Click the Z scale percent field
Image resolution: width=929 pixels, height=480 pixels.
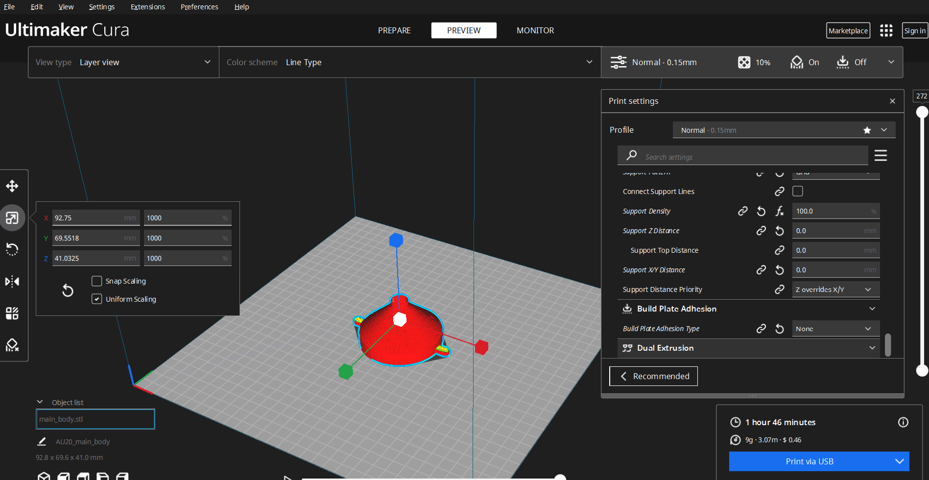(x=188, y=258)
